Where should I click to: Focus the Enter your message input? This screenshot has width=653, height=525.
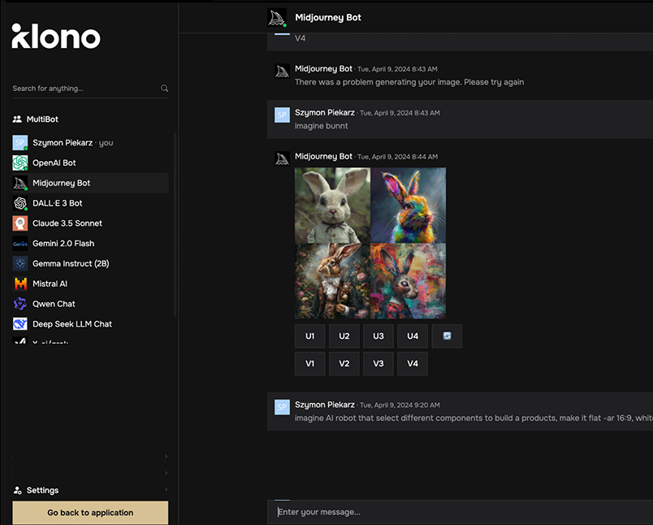pyautogui.click(x=460, y=512)
